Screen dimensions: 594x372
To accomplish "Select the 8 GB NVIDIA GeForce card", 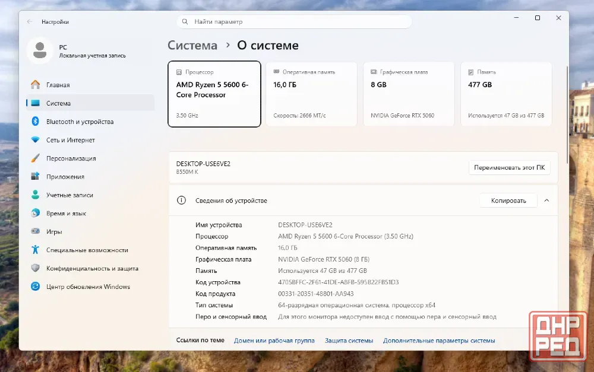I will tap(409, 94).
